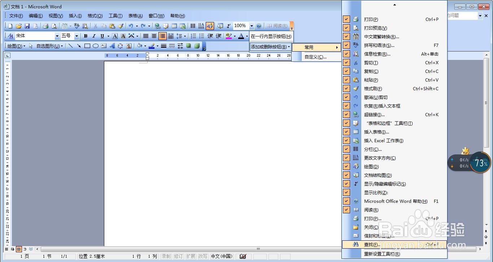Click the Print toolbar icon
The width and height of the screenshot is (493, 262).
click(46, 26)
